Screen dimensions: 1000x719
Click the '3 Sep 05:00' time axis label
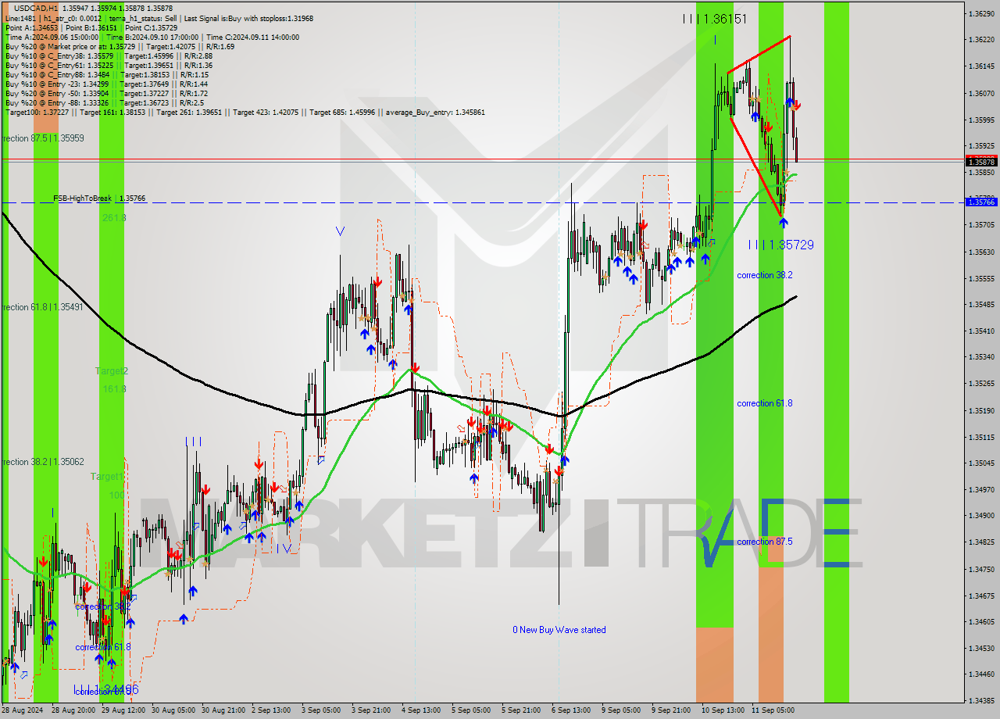321,710
